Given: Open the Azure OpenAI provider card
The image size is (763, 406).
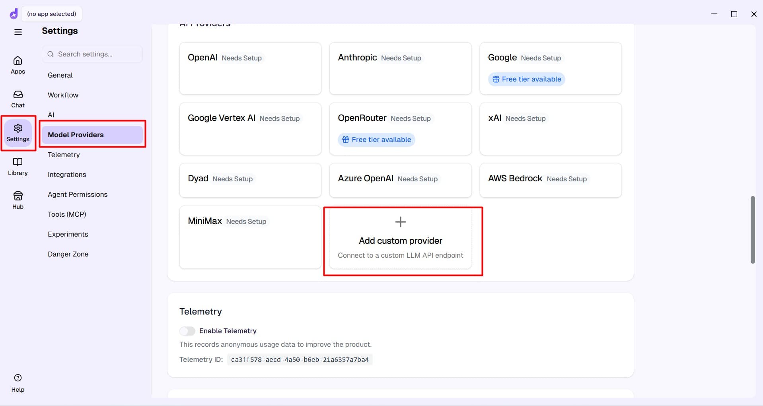Looking at the screenshot, I should (x=401, y=180).
